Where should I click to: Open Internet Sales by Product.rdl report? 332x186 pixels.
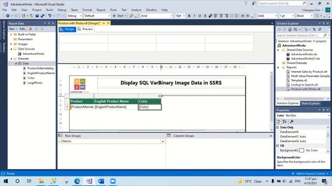pos(309,72)
